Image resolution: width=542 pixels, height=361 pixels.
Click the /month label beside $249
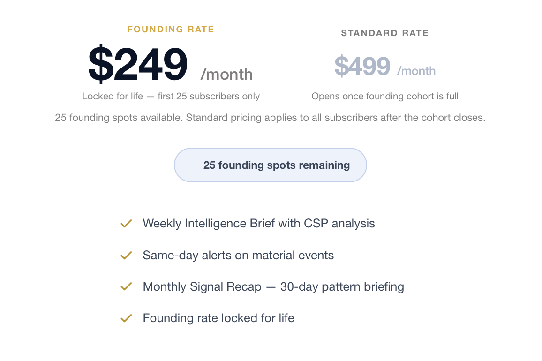[226, 74]
